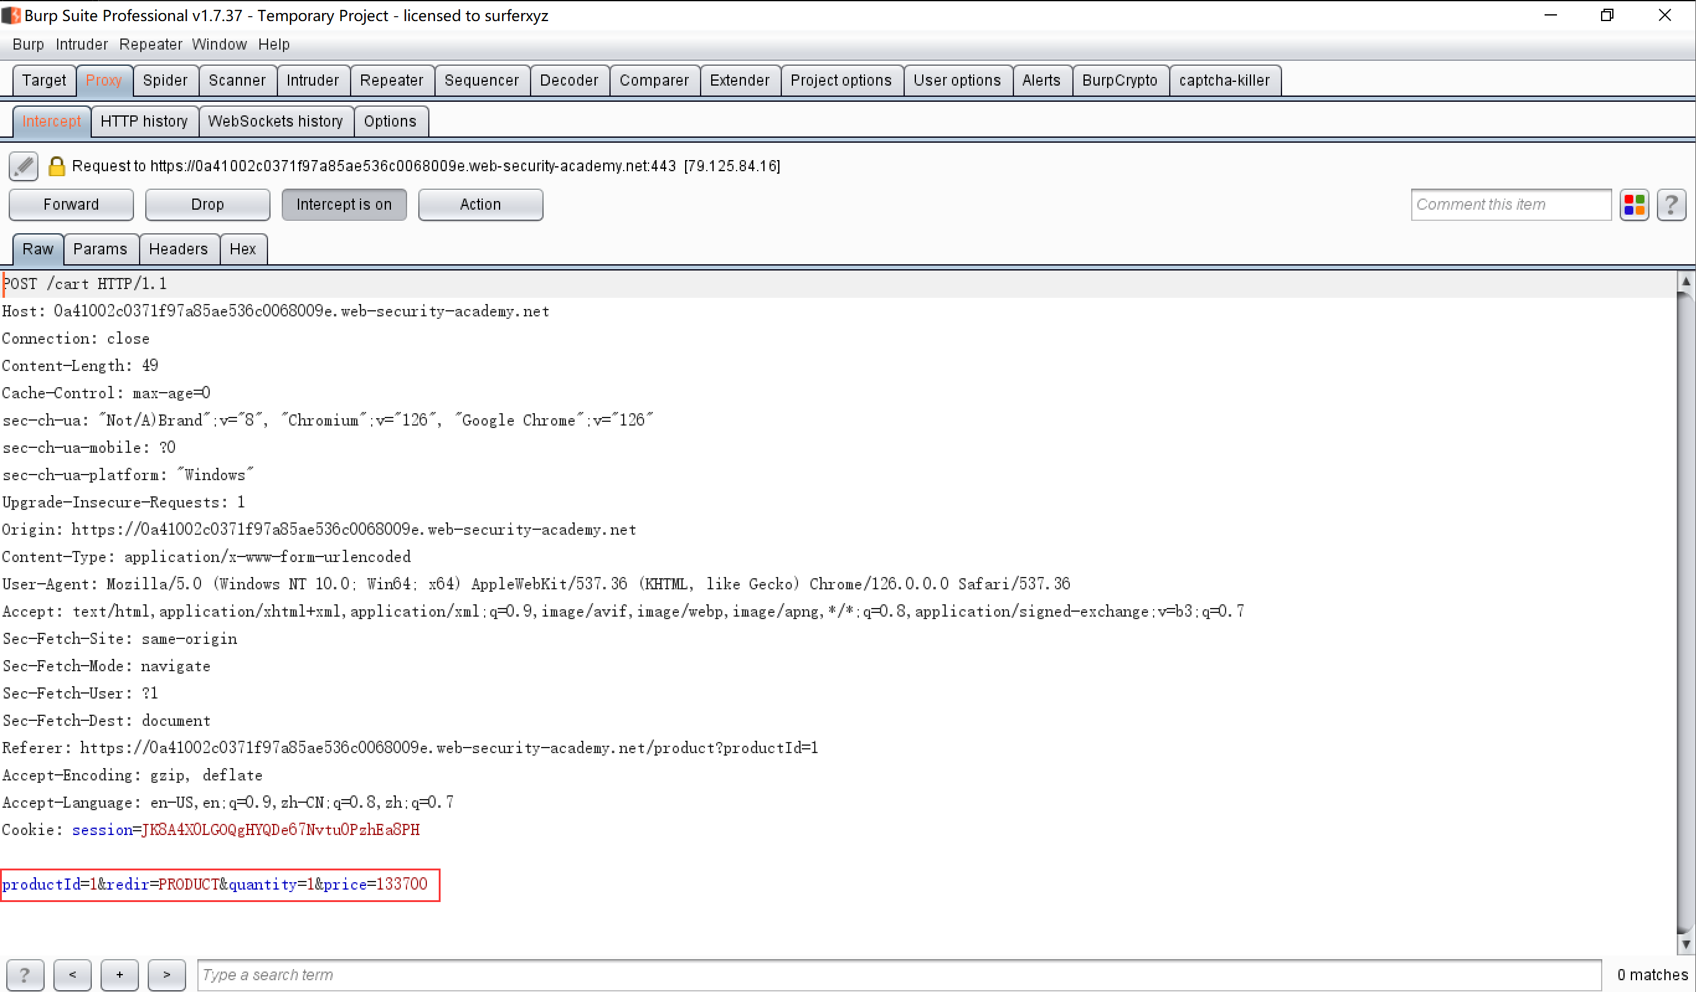
Task: Switch to the Params view tab
Action: [101, 249]
